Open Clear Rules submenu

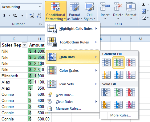[72, 102]
